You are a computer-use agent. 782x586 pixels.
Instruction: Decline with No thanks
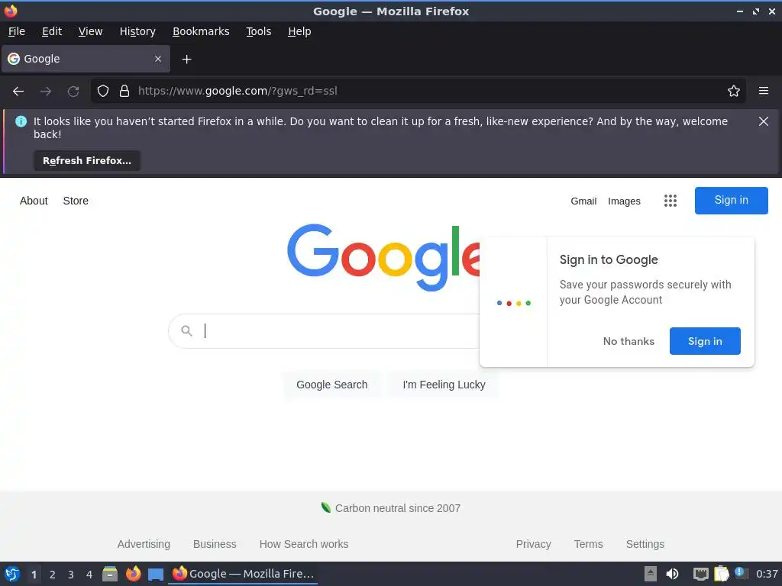[629, 341]
